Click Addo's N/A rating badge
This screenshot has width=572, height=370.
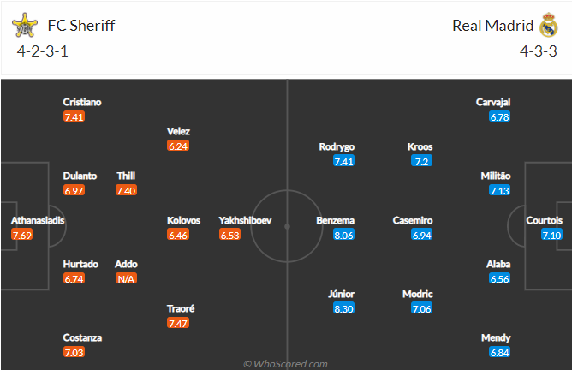point(126,278)
